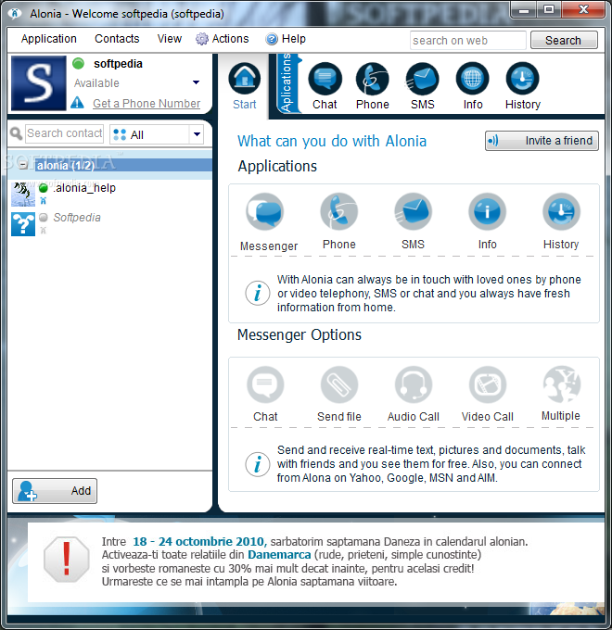Click the warning triangle next to phone number

point(77,103)
